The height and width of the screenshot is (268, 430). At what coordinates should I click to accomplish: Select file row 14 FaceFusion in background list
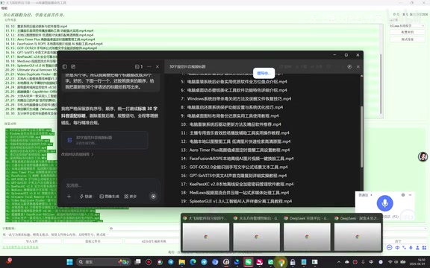click(54, 44)
